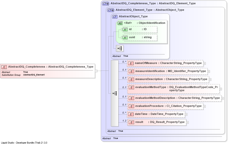Screen dimensions: 228x144
Task: Expand evaluationMethodType element
Action: point(221,89)
